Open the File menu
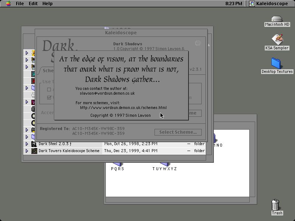This screenshot has height=221, width=295. pos(20,3)
